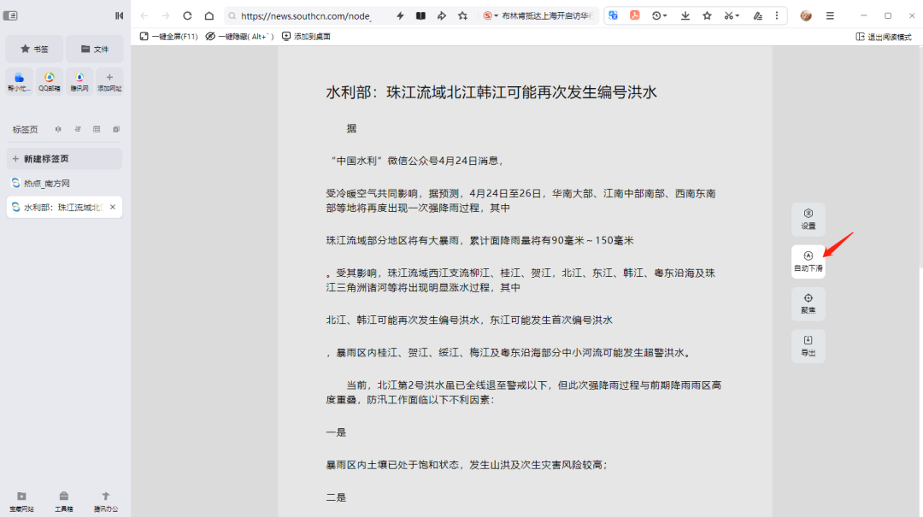Click the line 珠江流域部分地区将有大暴雨
923x517 pixels.
click(479, 240)
